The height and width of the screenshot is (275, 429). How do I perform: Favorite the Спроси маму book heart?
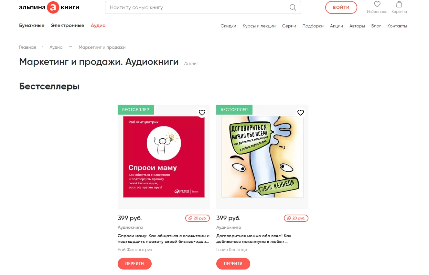[x=202, y=113]
